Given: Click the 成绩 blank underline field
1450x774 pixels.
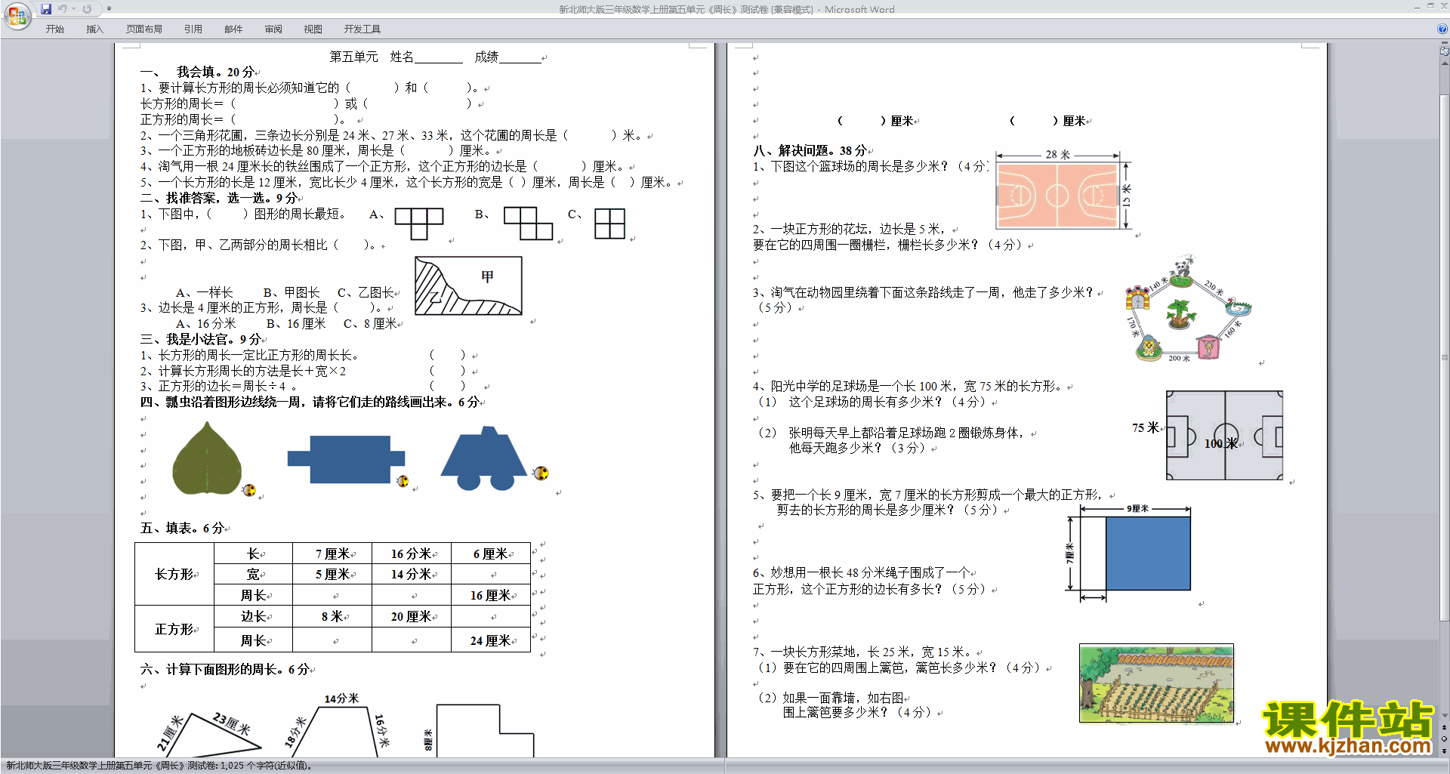Looking at the screenshot, I should pos(520,57).
